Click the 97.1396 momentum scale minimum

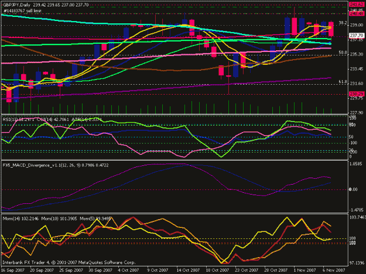356,263
